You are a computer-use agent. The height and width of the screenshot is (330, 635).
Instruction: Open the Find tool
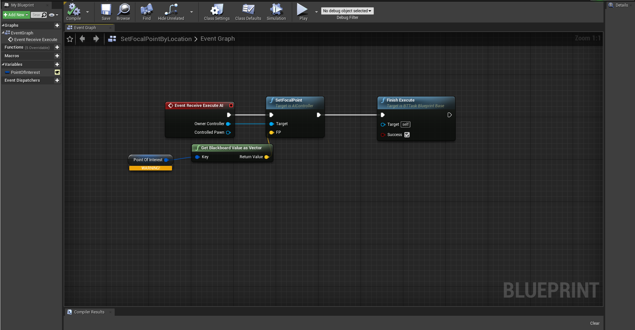[x=146, y=12]
